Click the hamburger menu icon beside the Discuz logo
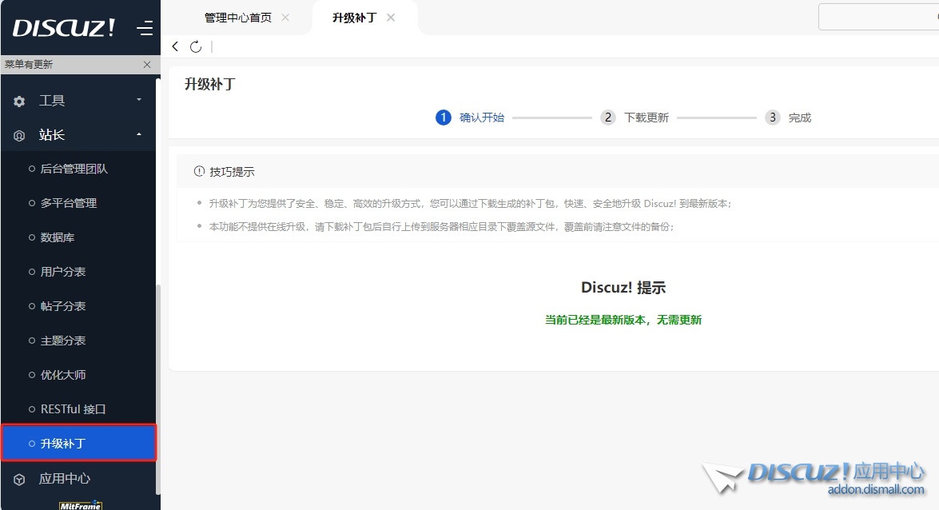 point(145,30)
